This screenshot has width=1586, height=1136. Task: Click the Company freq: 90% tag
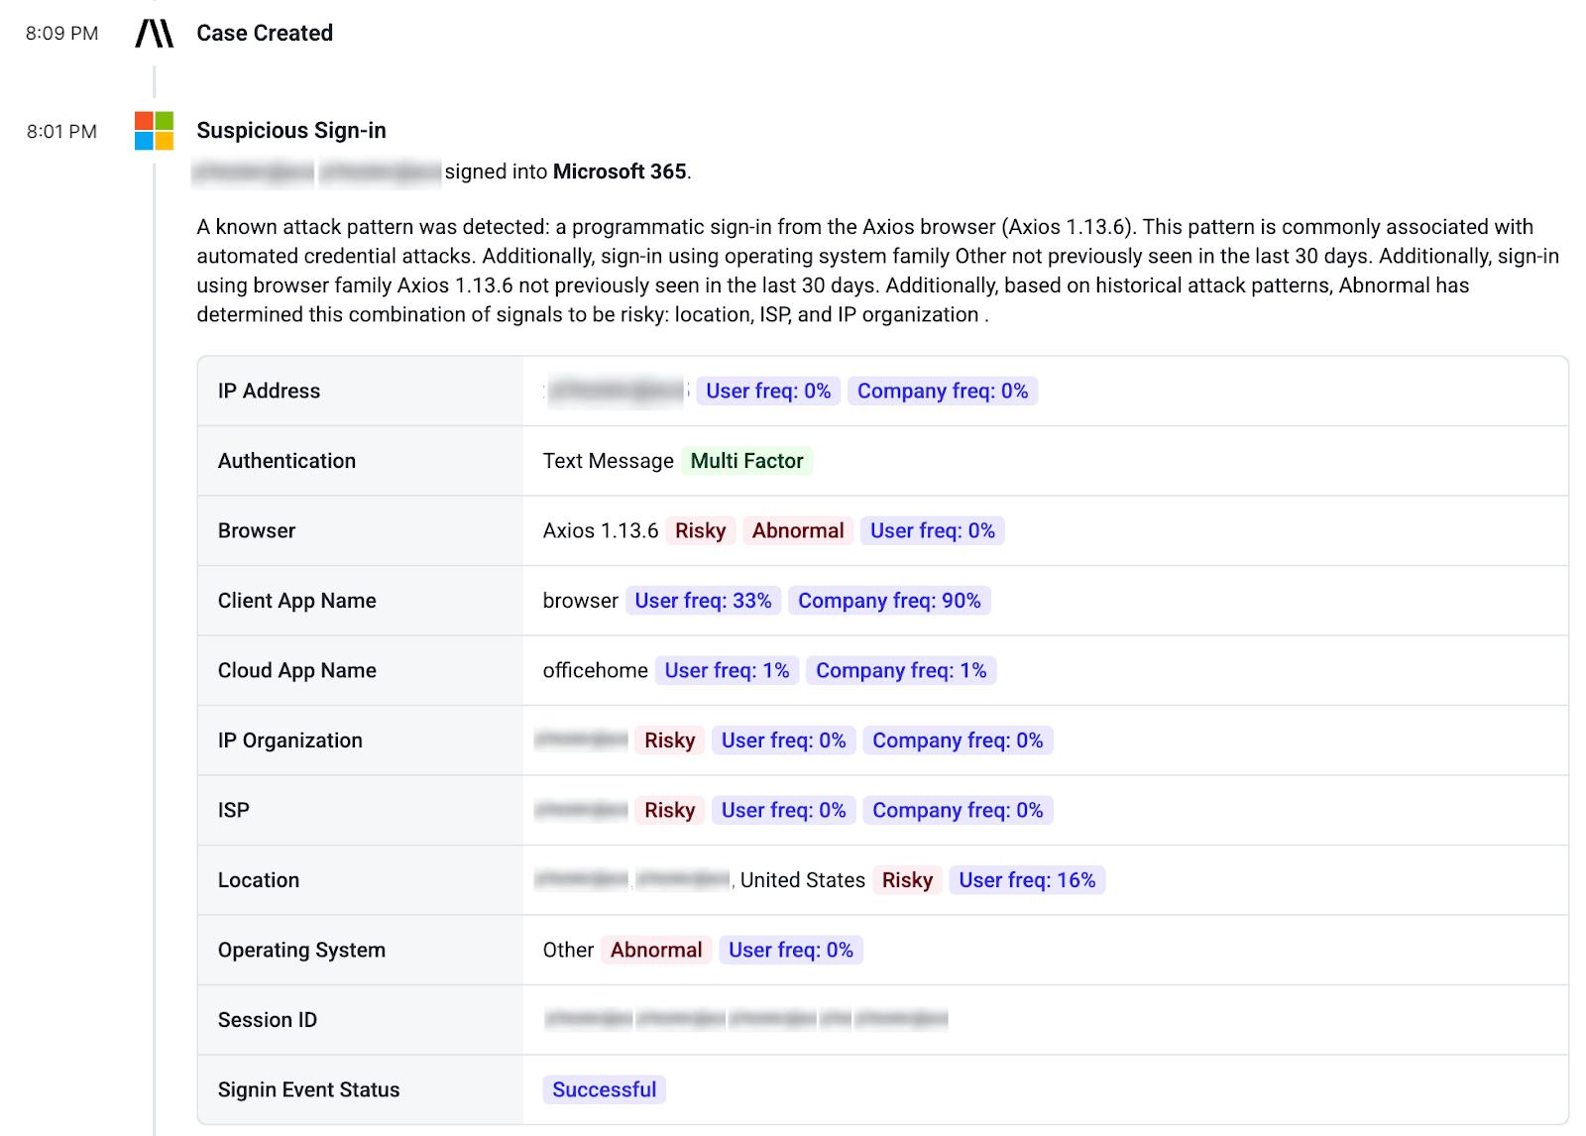click(x=889, y=601)
